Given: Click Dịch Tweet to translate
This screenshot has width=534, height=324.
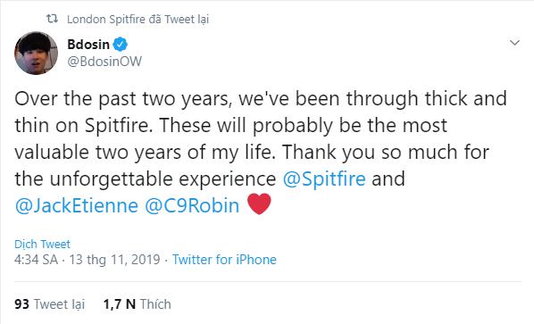Looking at the screenshot, I should click(42, 244).
